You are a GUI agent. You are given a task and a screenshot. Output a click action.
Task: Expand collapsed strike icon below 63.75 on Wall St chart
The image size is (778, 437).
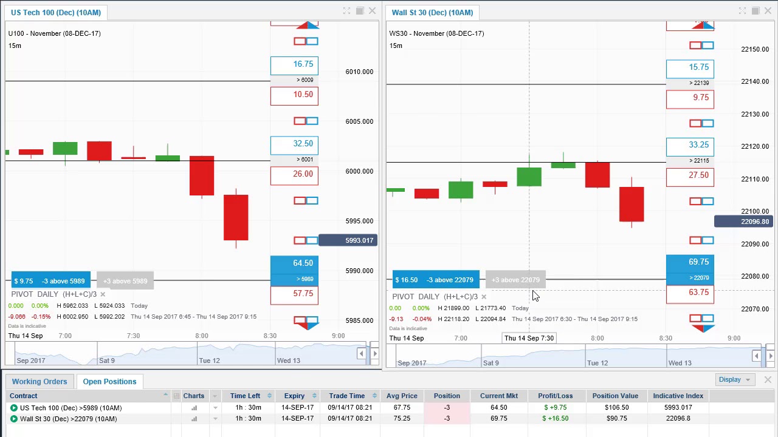[x=701, y=318]
